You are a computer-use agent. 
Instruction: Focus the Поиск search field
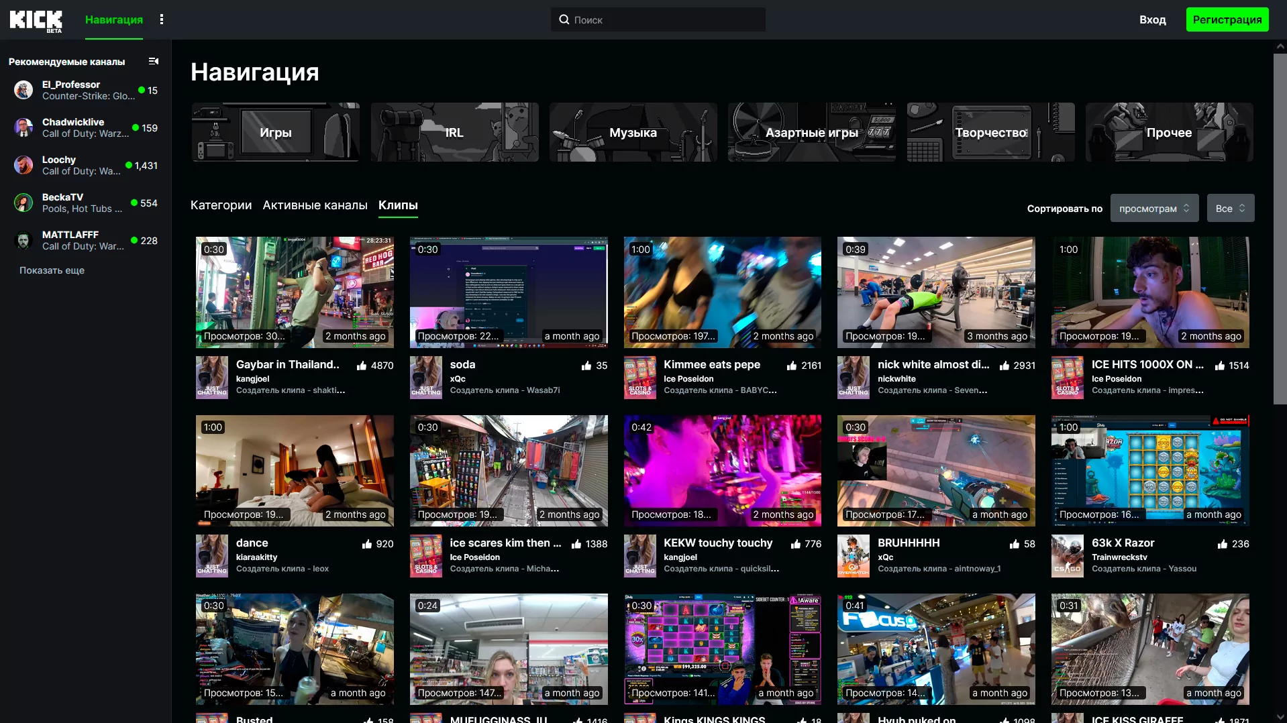658,19
